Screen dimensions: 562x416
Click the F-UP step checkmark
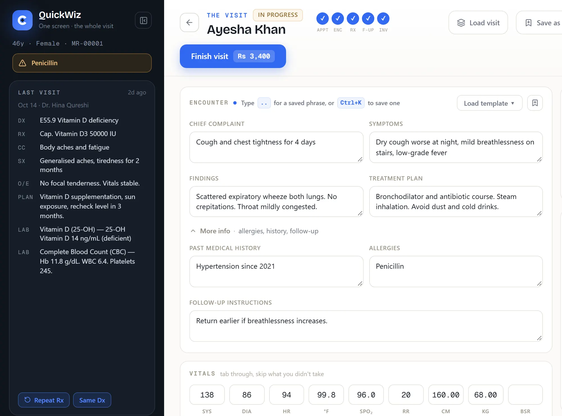coord(368,19)
